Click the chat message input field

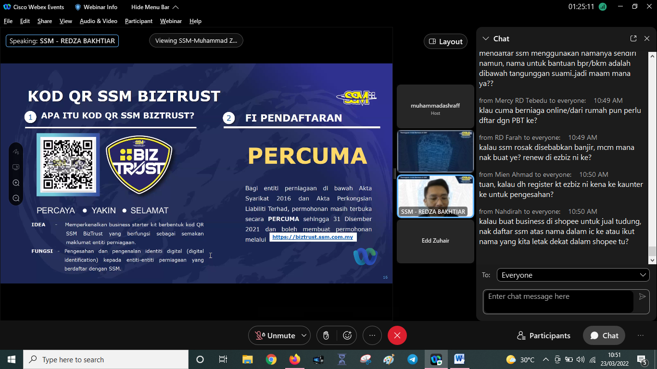click(558, 301)
